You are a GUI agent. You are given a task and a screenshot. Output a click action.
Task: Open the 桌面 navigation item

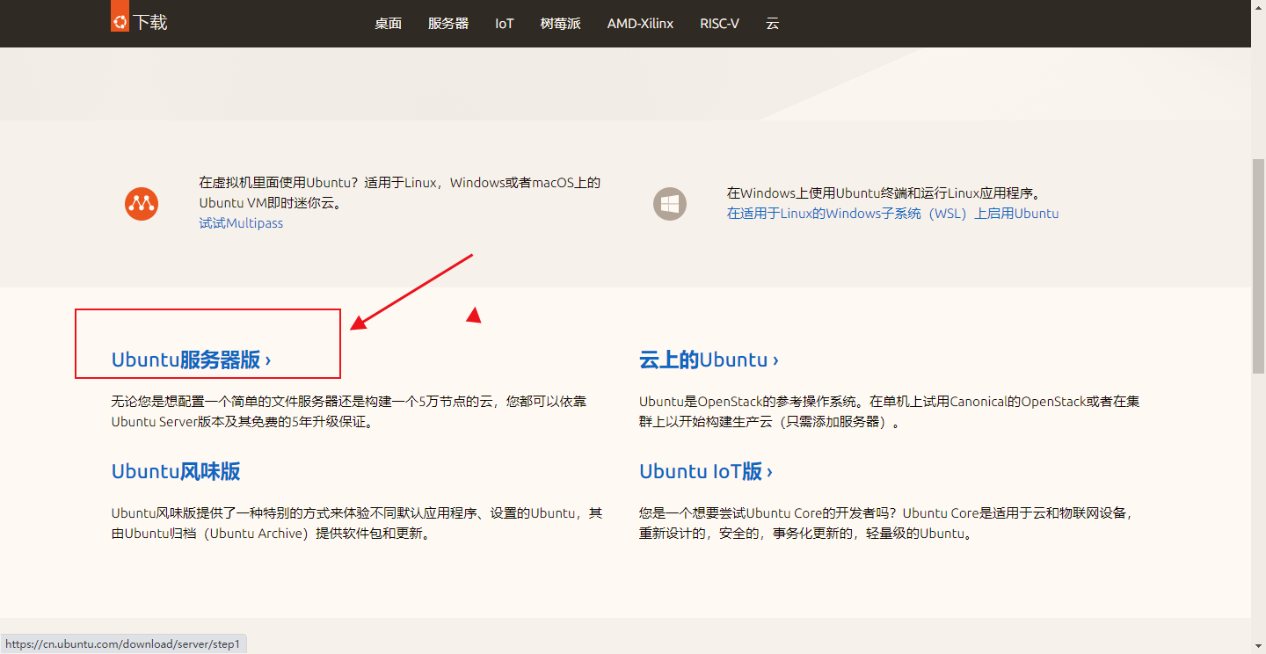388,24
